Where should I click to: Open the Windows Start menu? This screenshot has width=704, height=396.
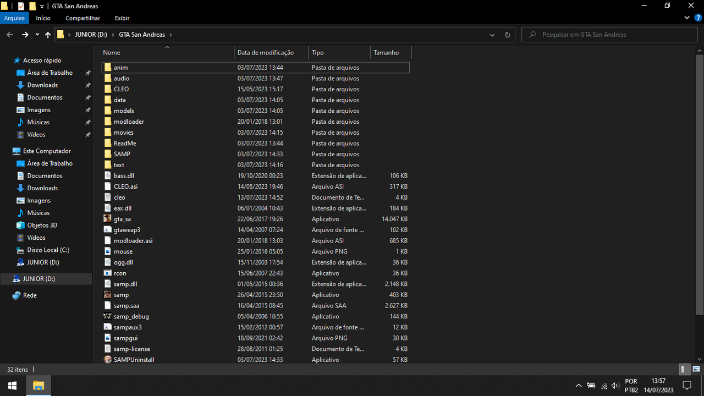point(13,386)
